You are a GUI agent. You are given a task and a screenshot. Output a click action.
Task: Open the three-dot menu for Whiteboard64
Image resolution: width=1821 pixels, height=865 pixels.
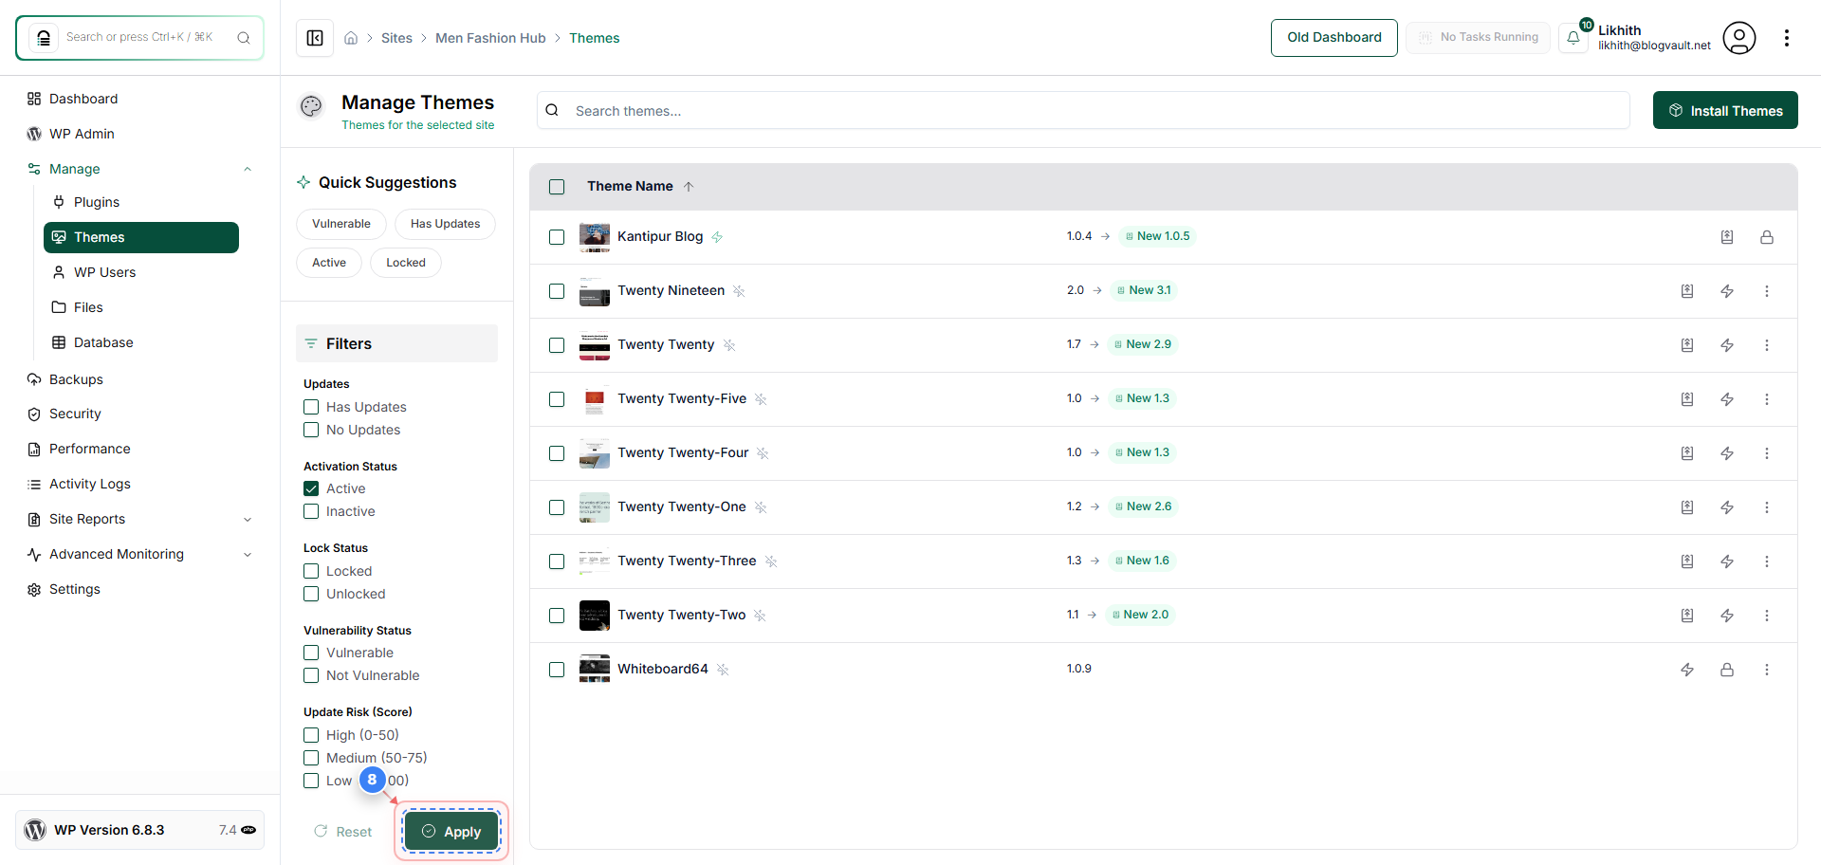[x=1767, y=670]
